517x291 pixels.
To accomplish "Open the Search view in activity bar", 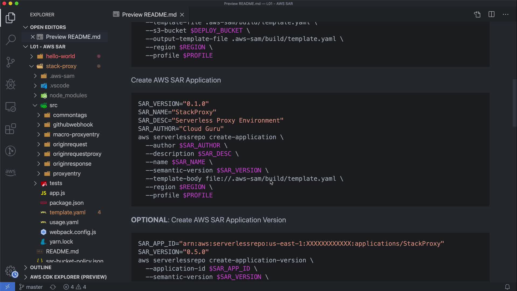I will [11, 40].
